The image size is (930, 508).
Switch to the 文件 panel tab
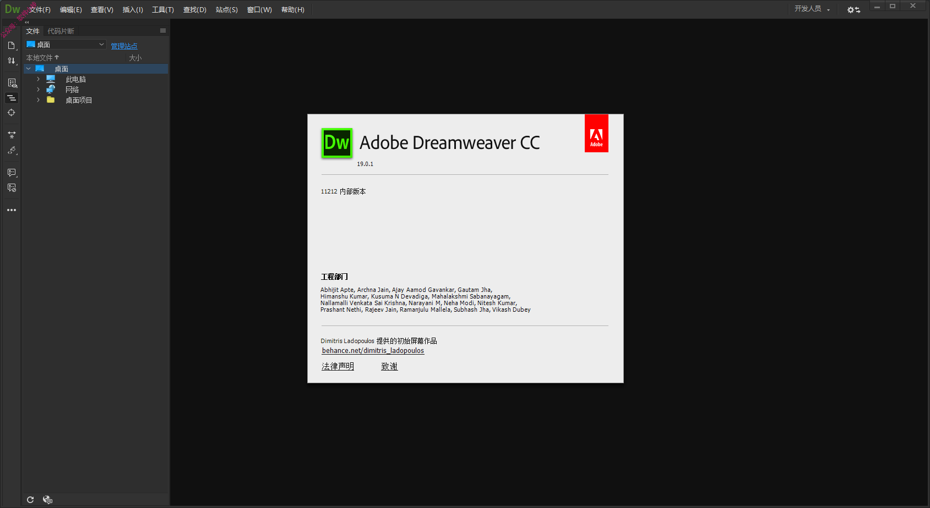[x=33, y=31]
